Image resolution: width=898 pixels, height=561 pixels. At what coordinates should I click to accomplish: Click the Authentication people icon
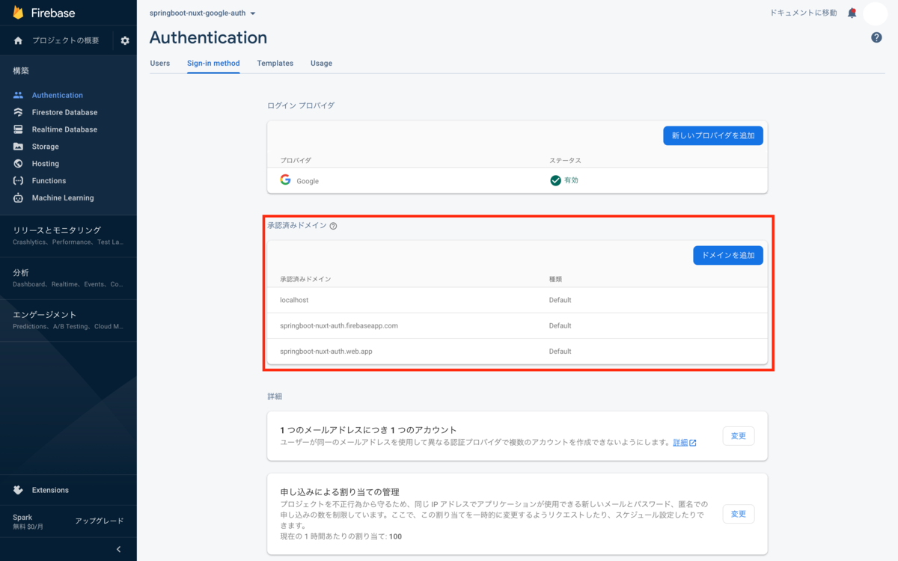(x=18, y=95)
